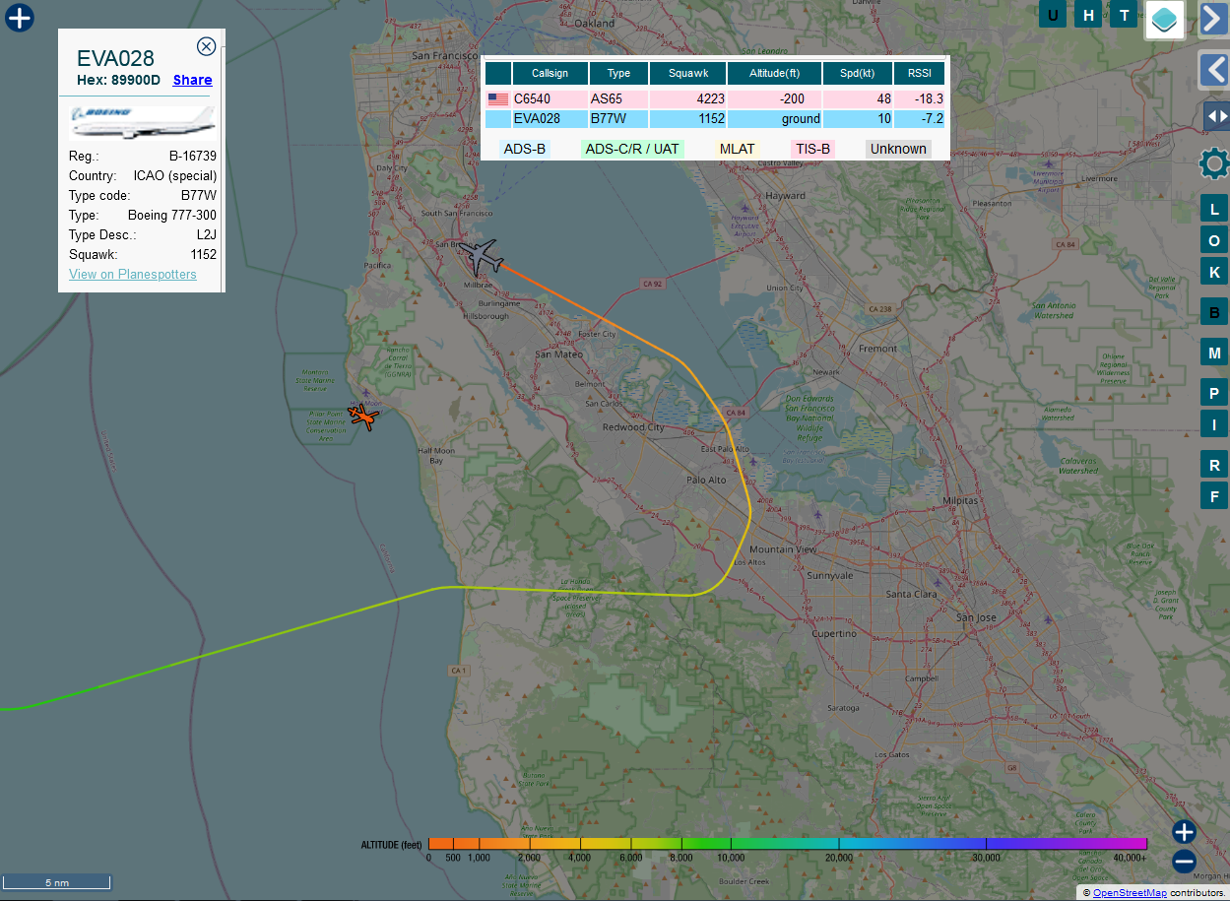Sort table by RSSI column

point(919,73)
